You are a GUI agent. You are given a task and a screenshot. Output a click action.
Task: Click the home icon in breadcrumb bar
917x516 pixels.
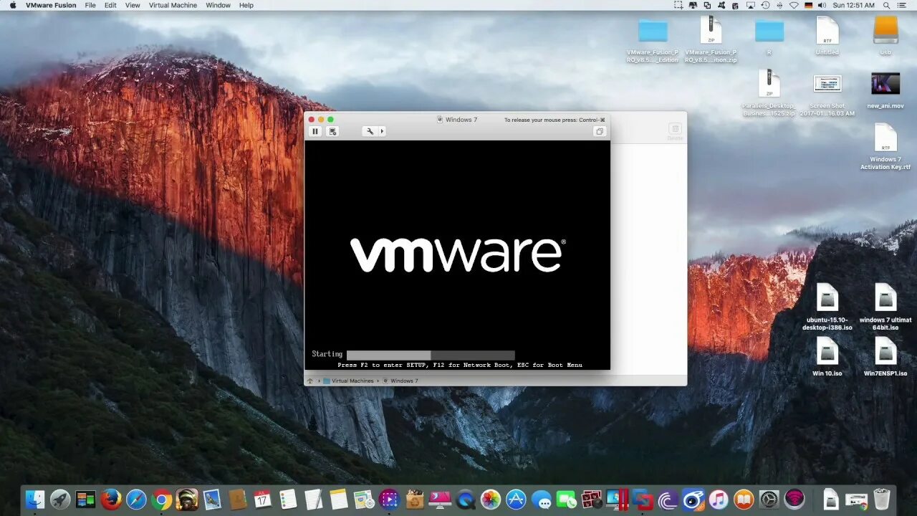[x=310, y=381]
